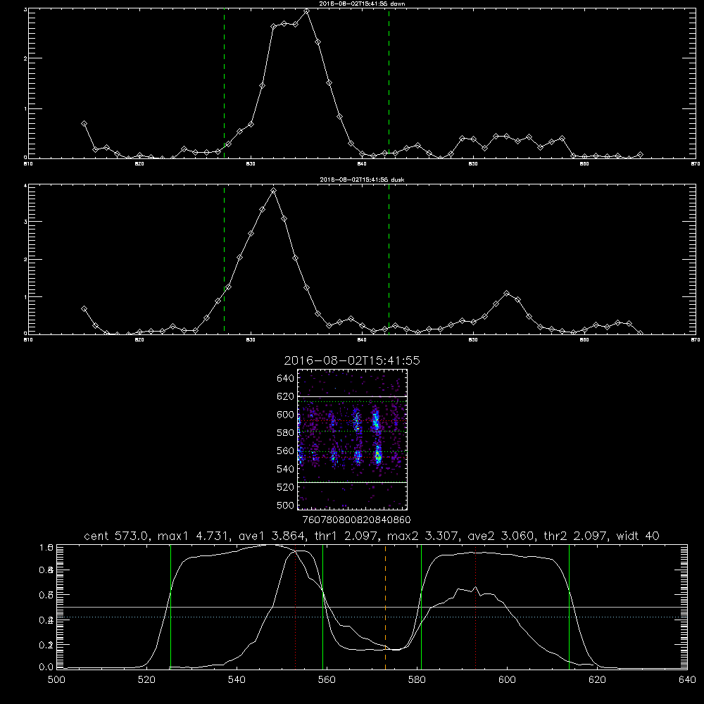Click the green vertical line near 581 in bottom plot
This screenshot has width=704, height=704.
click(x=421, y=606)
